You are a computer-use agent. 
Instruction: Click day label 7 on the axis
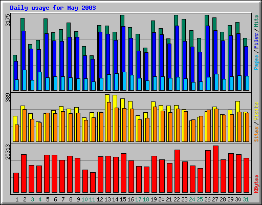(63, 199)
